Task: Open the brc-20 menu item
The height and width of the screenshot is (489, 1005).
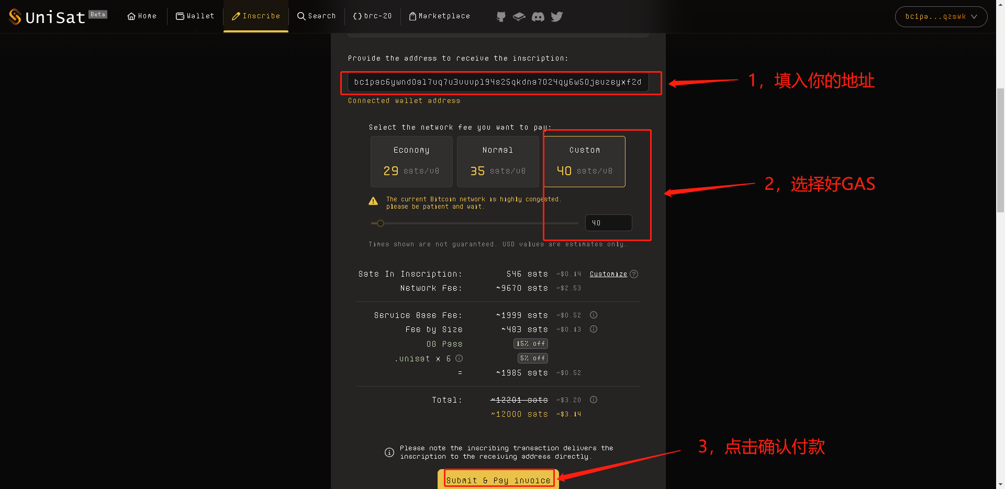Action: (x=373, y=16)
